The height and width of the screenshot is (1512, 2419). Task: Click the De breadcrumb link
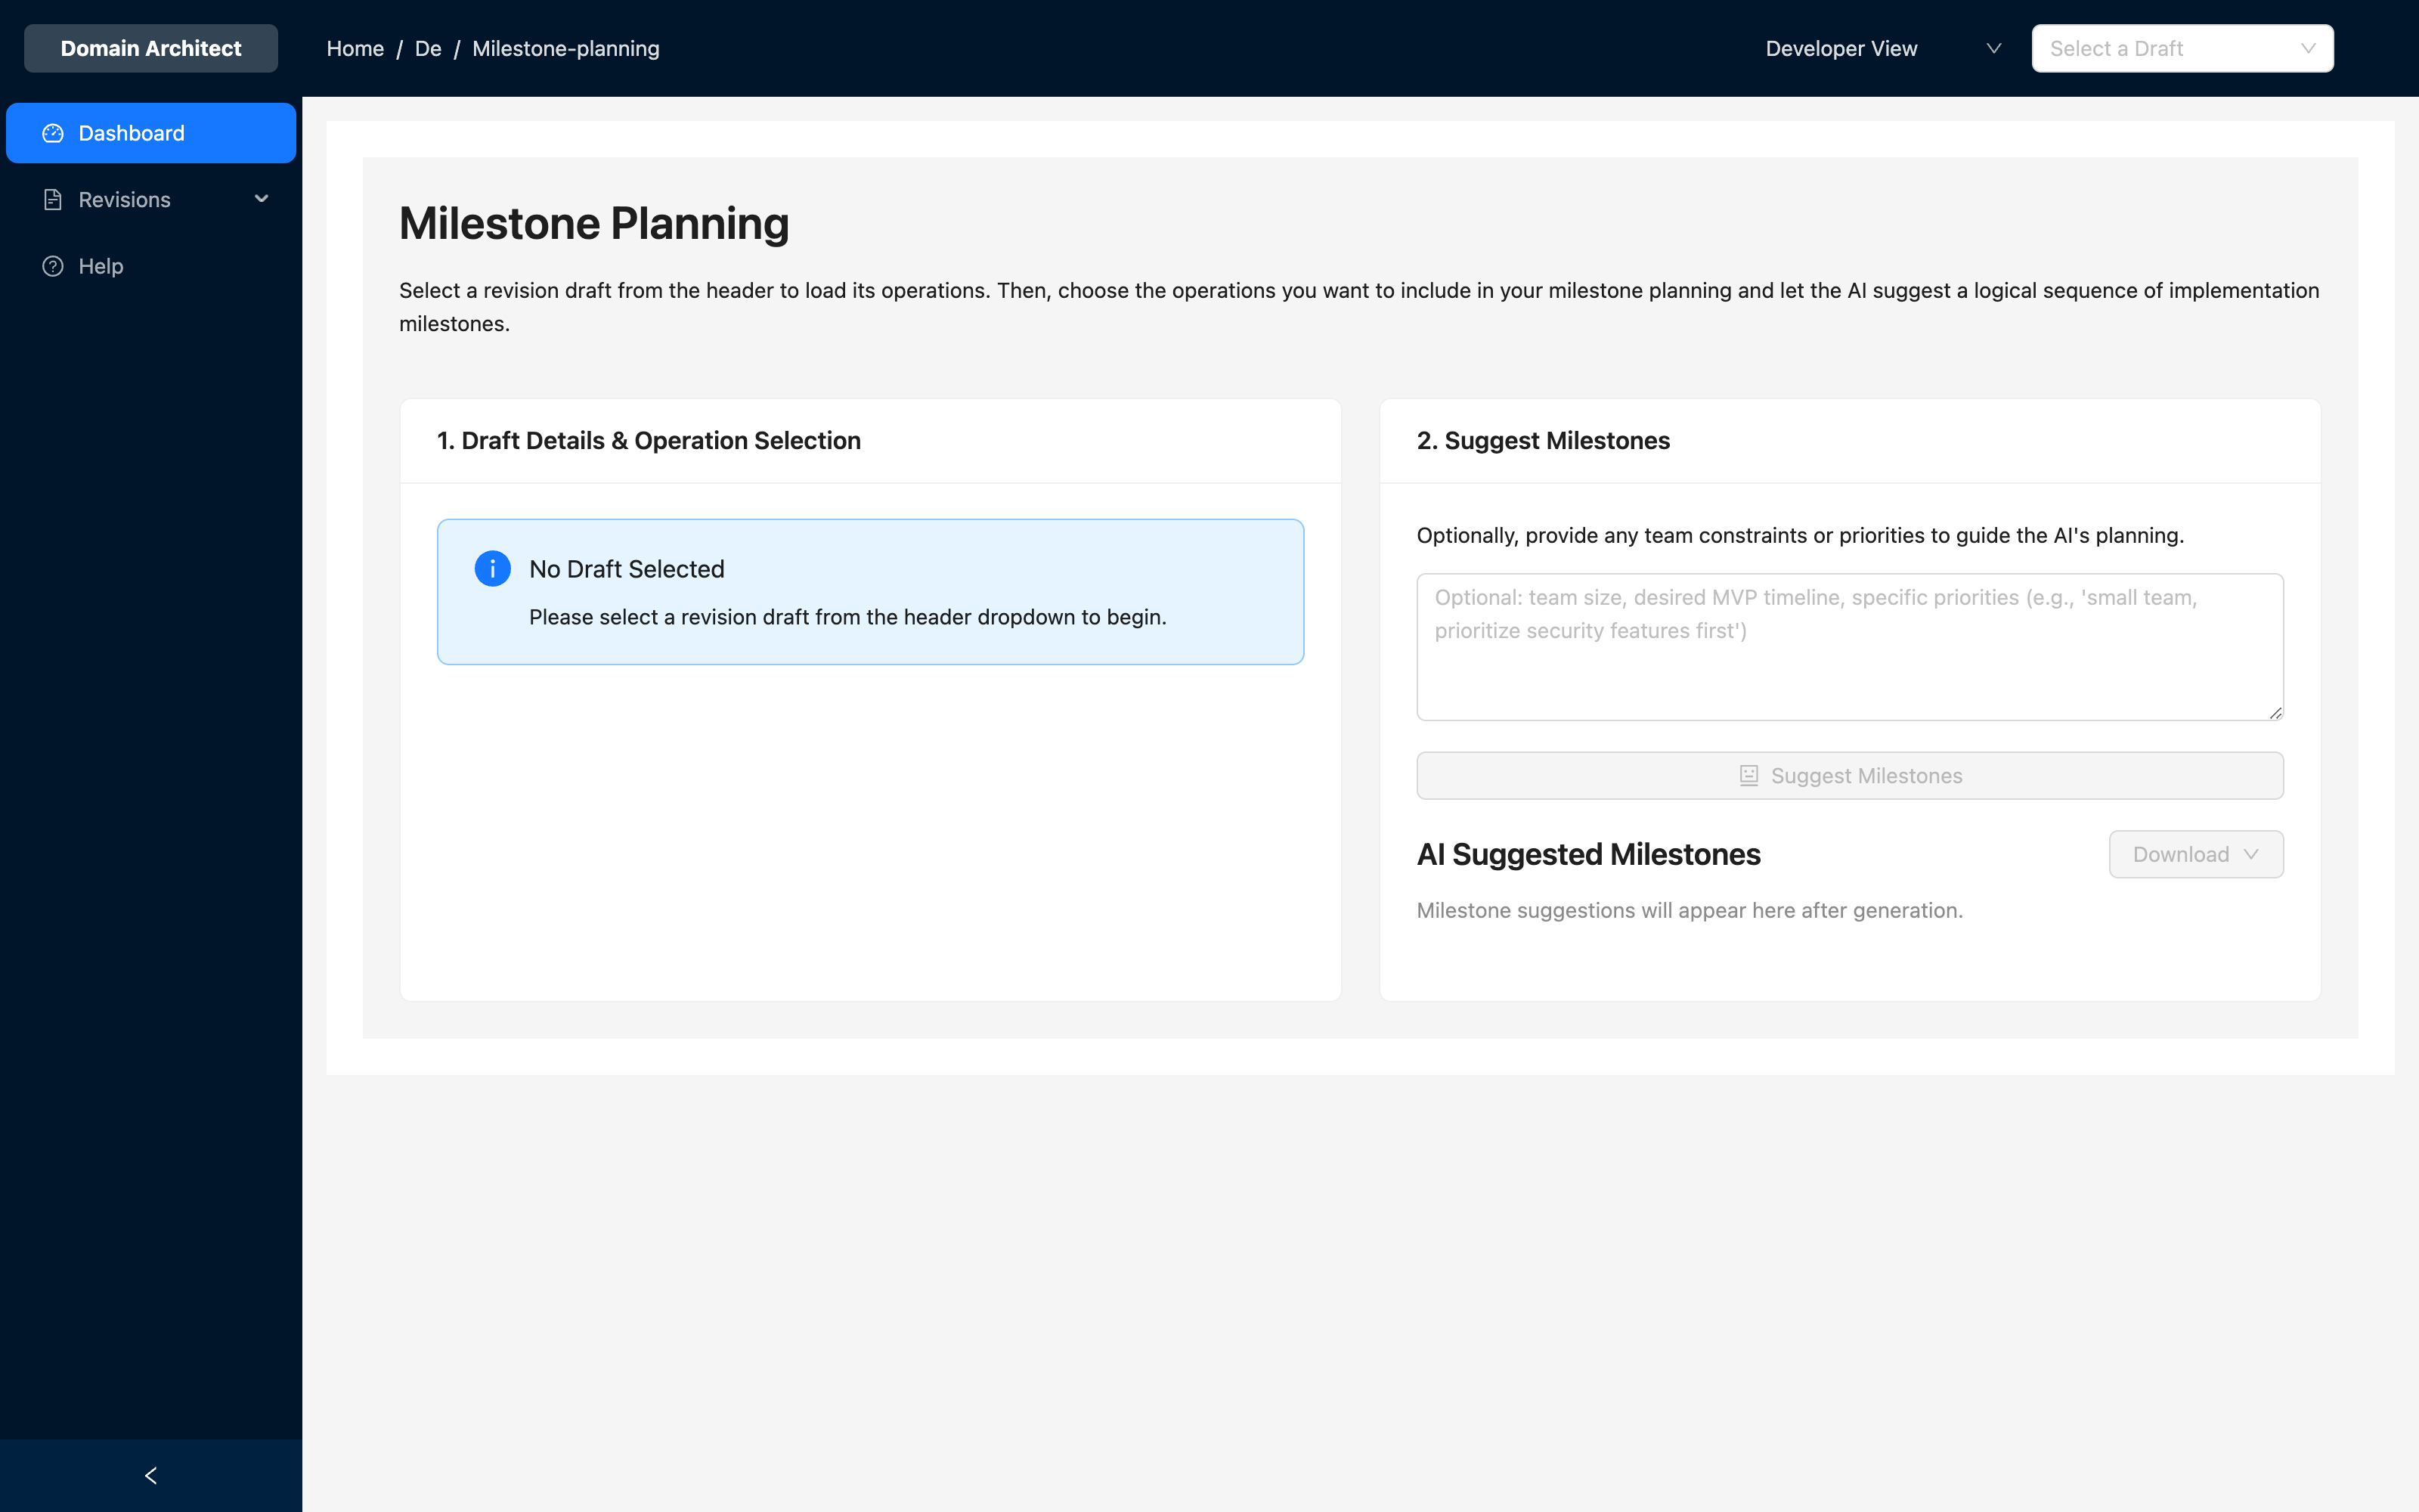point(428,48)
